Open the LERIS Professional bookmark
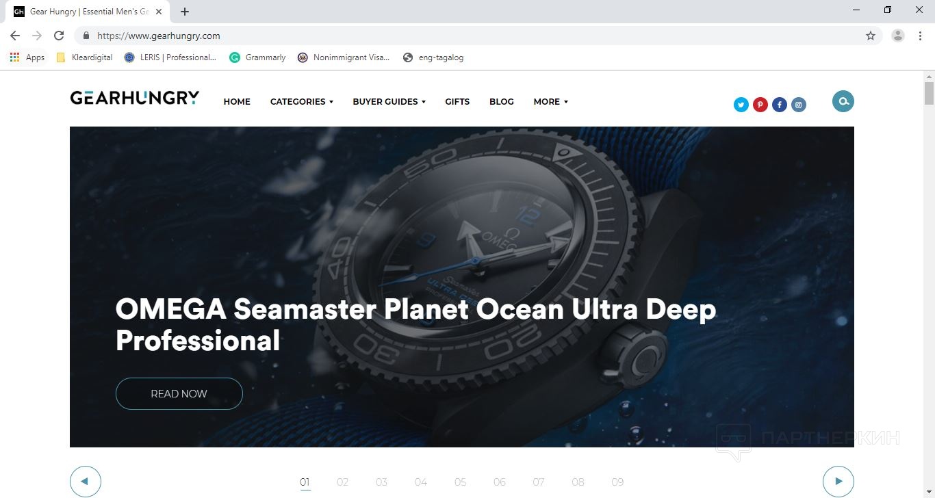 pyautogui.click(x=170, y=57)
